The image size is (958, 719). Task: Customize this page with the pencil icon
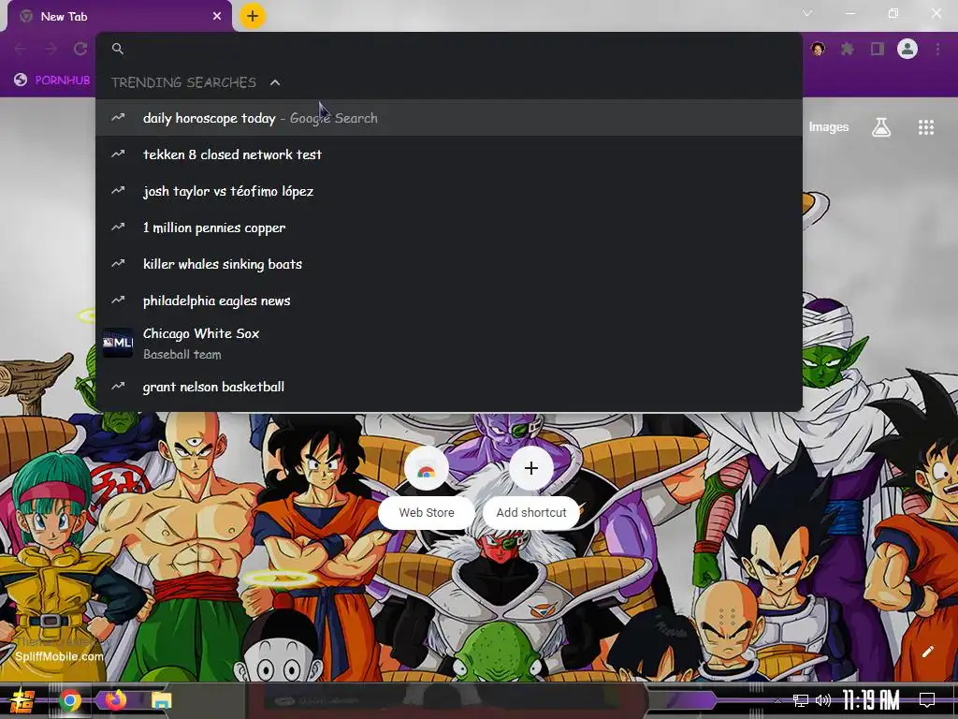[x=927, y=652]
